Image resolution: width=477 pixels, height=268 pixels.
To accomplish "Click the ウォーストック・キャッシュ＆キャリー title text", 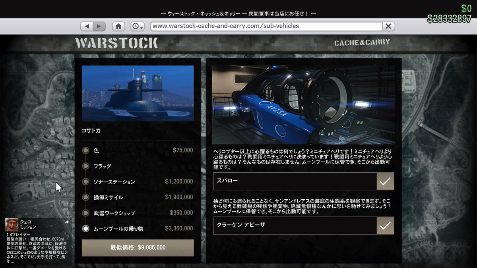I will pos(203,13).
